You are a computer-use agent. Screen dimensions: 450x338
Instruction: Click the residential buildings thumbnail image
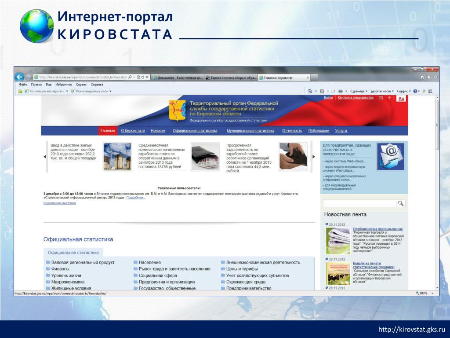pyautogui.click(x=117, y=157)
